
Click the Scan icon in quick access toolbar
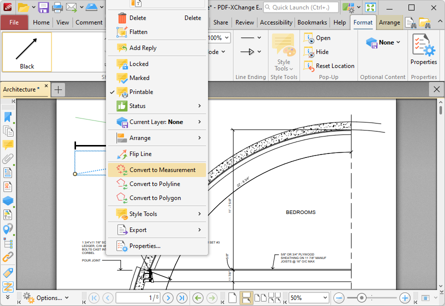coord(91,7)
